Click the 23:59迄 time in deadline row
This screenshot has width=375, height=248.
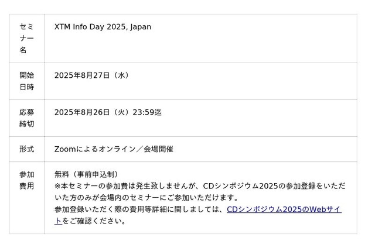[147, 112]
